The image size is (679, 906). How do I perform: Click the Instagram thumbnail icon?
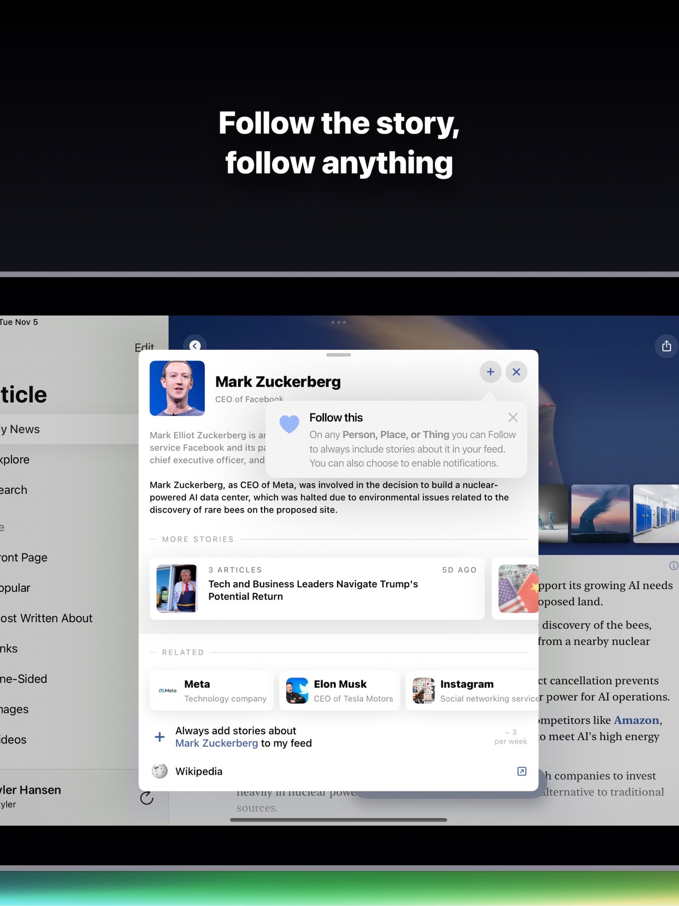pyautogui.click(x=424, y=691)
